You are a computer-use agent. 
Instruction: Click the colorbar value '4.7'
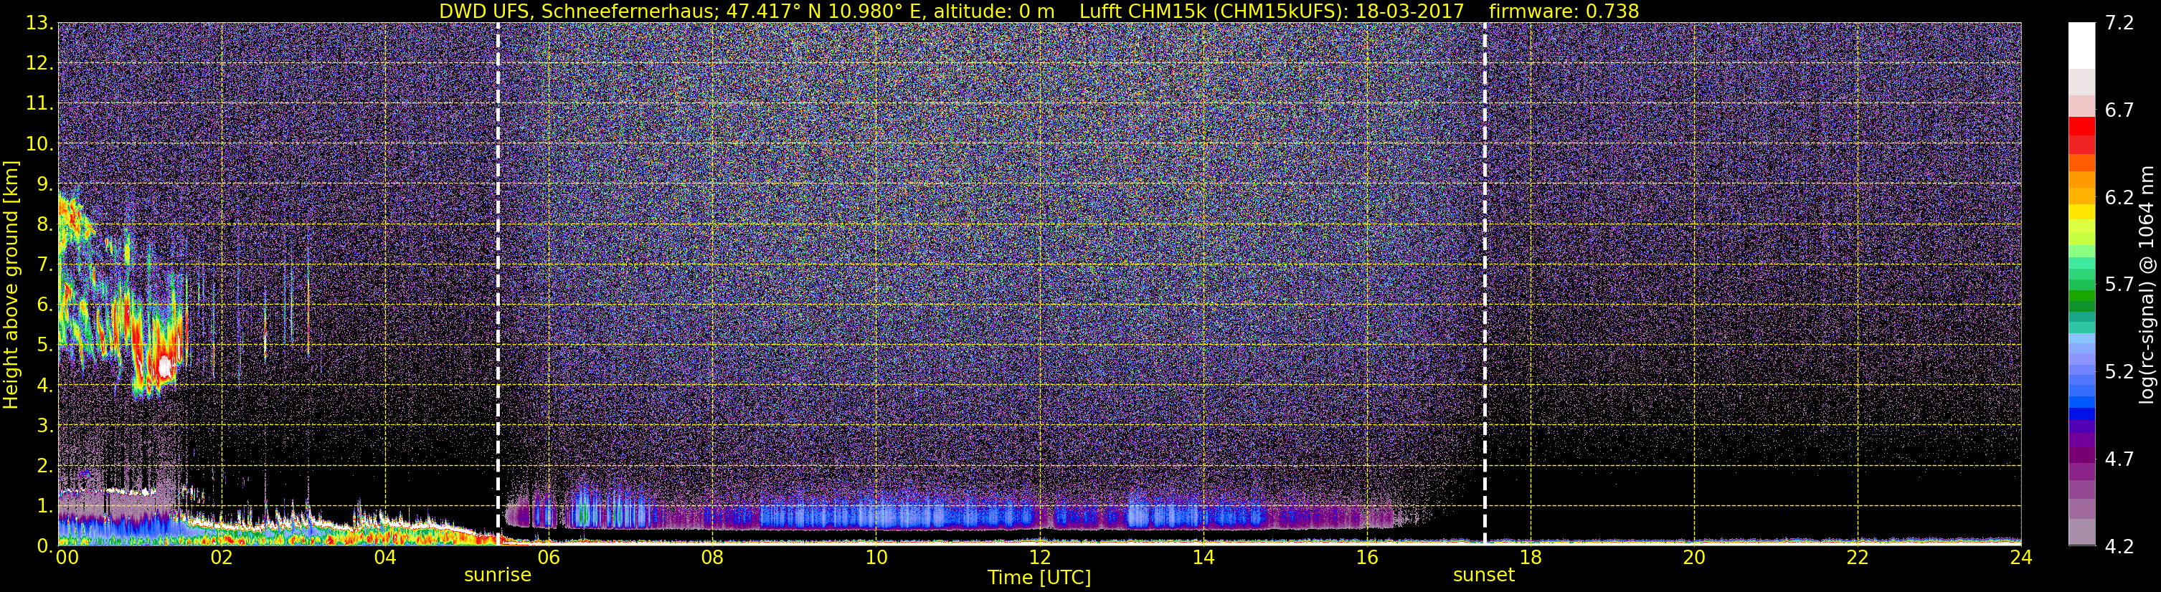pos(2119,459)
